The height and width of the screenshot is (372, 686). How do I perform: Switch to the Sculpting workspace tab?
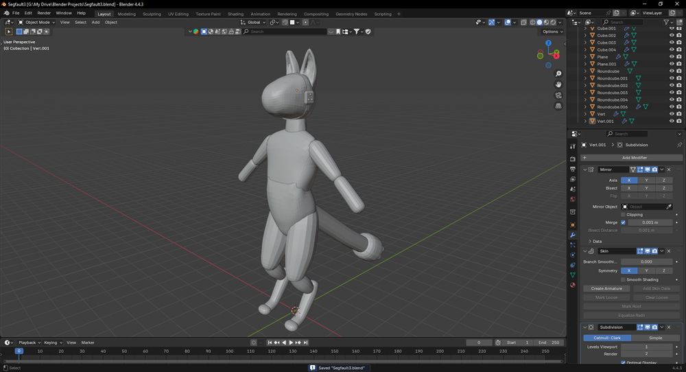(x=152, y=14)
